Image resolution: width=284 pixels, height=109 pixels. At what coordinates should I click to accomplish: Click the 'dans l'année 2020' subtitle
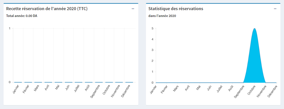(x=162, y=16)
